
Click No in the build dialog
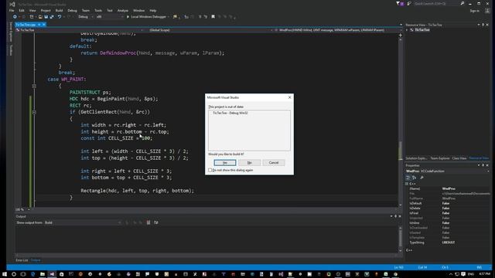pos(249,163)
